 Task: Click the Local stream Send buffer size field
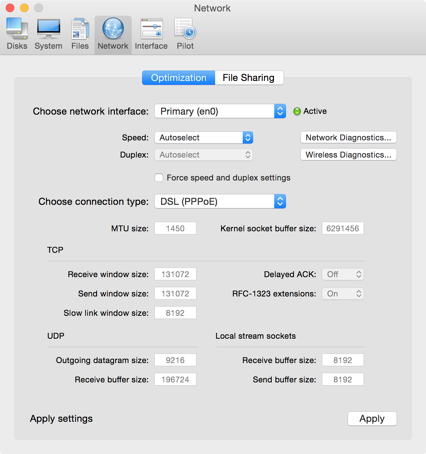343,380
